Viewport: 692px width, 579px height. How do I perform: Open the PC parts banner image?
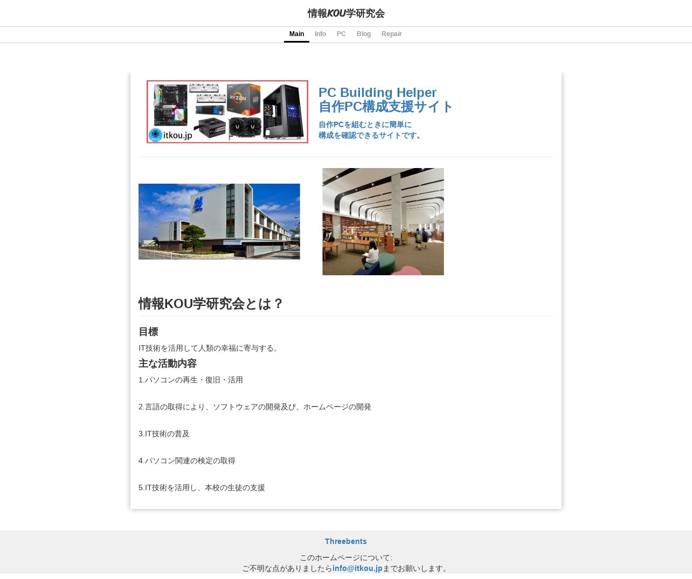point(227,111)
